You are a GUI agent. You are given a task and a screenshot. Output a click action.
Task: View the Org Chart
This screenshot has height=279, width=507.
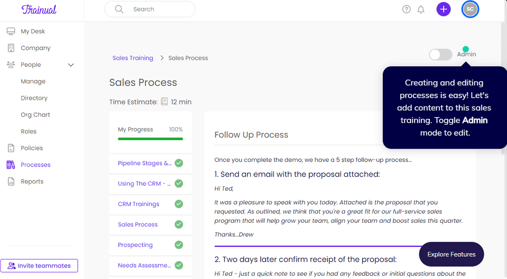coord(35,115)
